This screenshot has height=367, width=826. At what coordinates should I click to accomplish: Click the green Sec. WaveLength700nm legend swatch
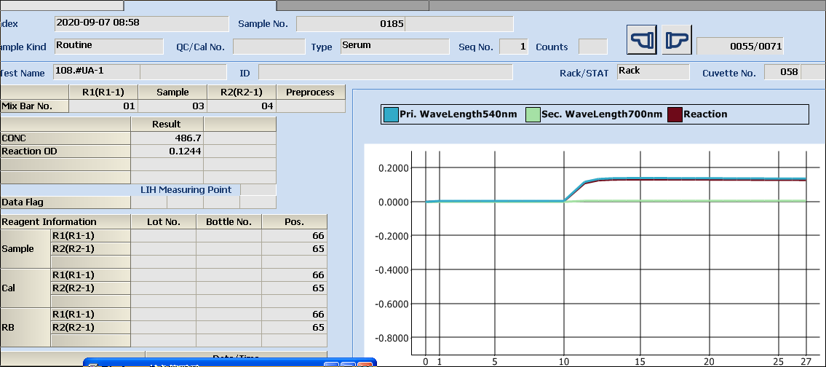point(533,114)
